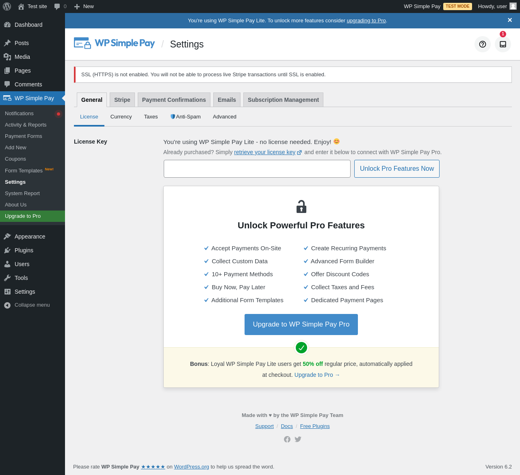Select the General settings tab

(92, 100)
